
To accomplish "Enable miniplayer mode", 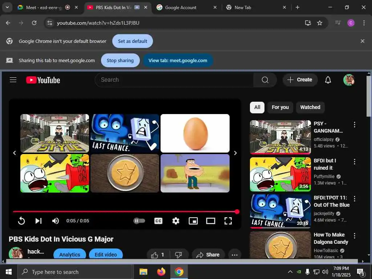I will pos(193,221).
